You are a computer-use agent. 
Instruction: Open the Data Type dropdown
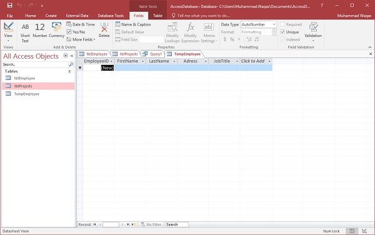[x=274, y=24]
